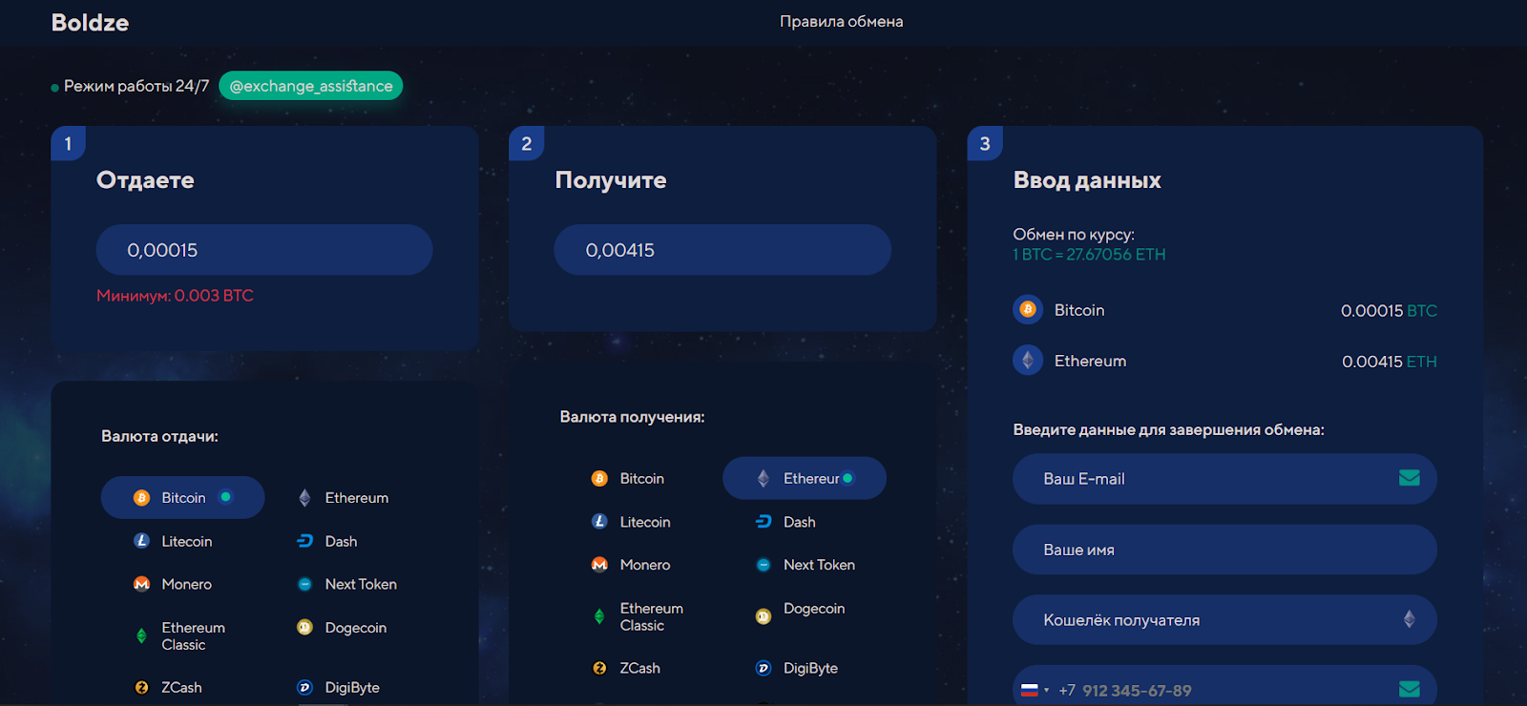Open the Правила обмена page
Image resolution: width=1527 pixels, height=706 pixels.
pos(841,21)
